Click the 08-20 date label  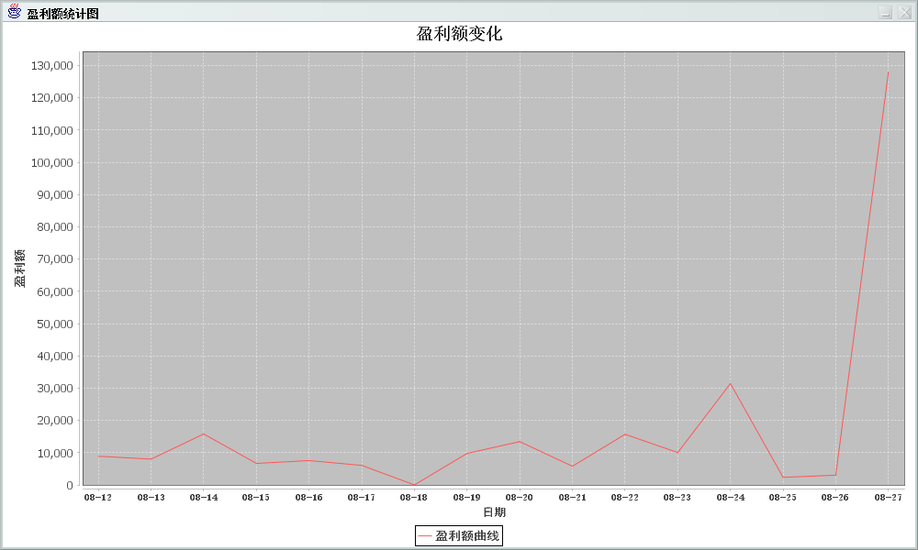pyautogui.click(x=520, y=498)
